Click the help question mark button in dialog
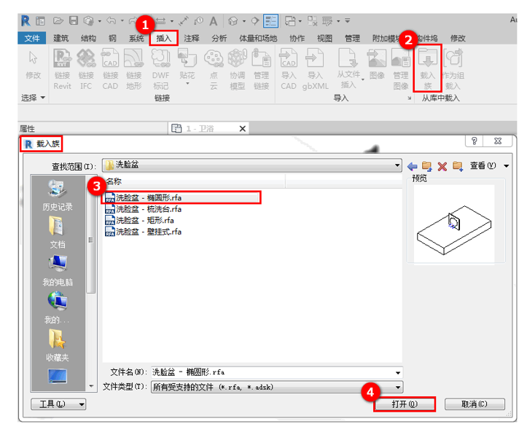The height and width of the screenshot is (432, 527). point(475,141)
